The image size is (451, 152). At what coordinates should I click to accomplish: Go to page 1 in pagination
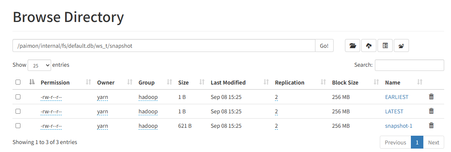[417, 142]
